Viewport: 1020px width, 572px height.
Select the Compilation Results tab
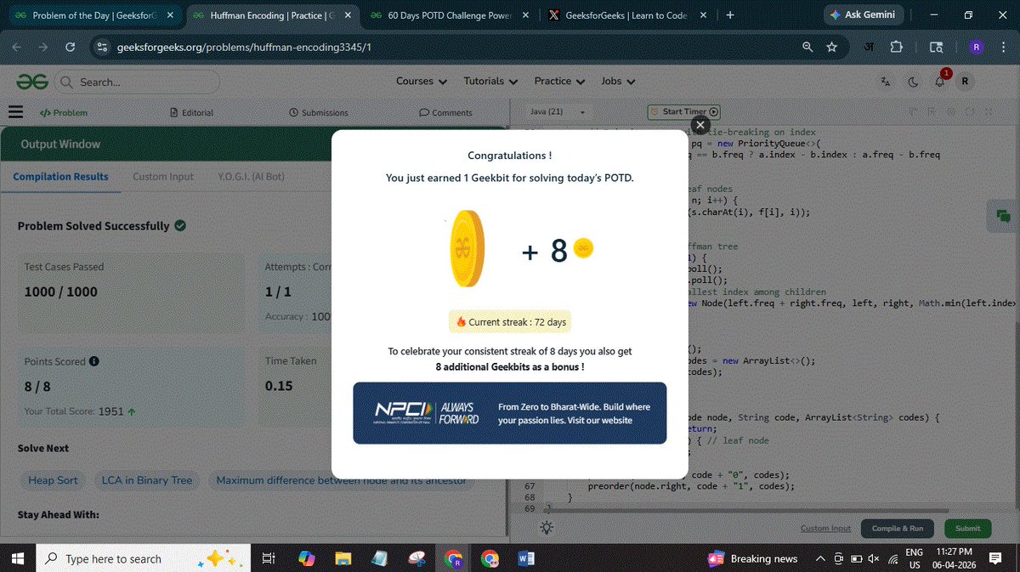pyautogui.click(x=60, y=177)
